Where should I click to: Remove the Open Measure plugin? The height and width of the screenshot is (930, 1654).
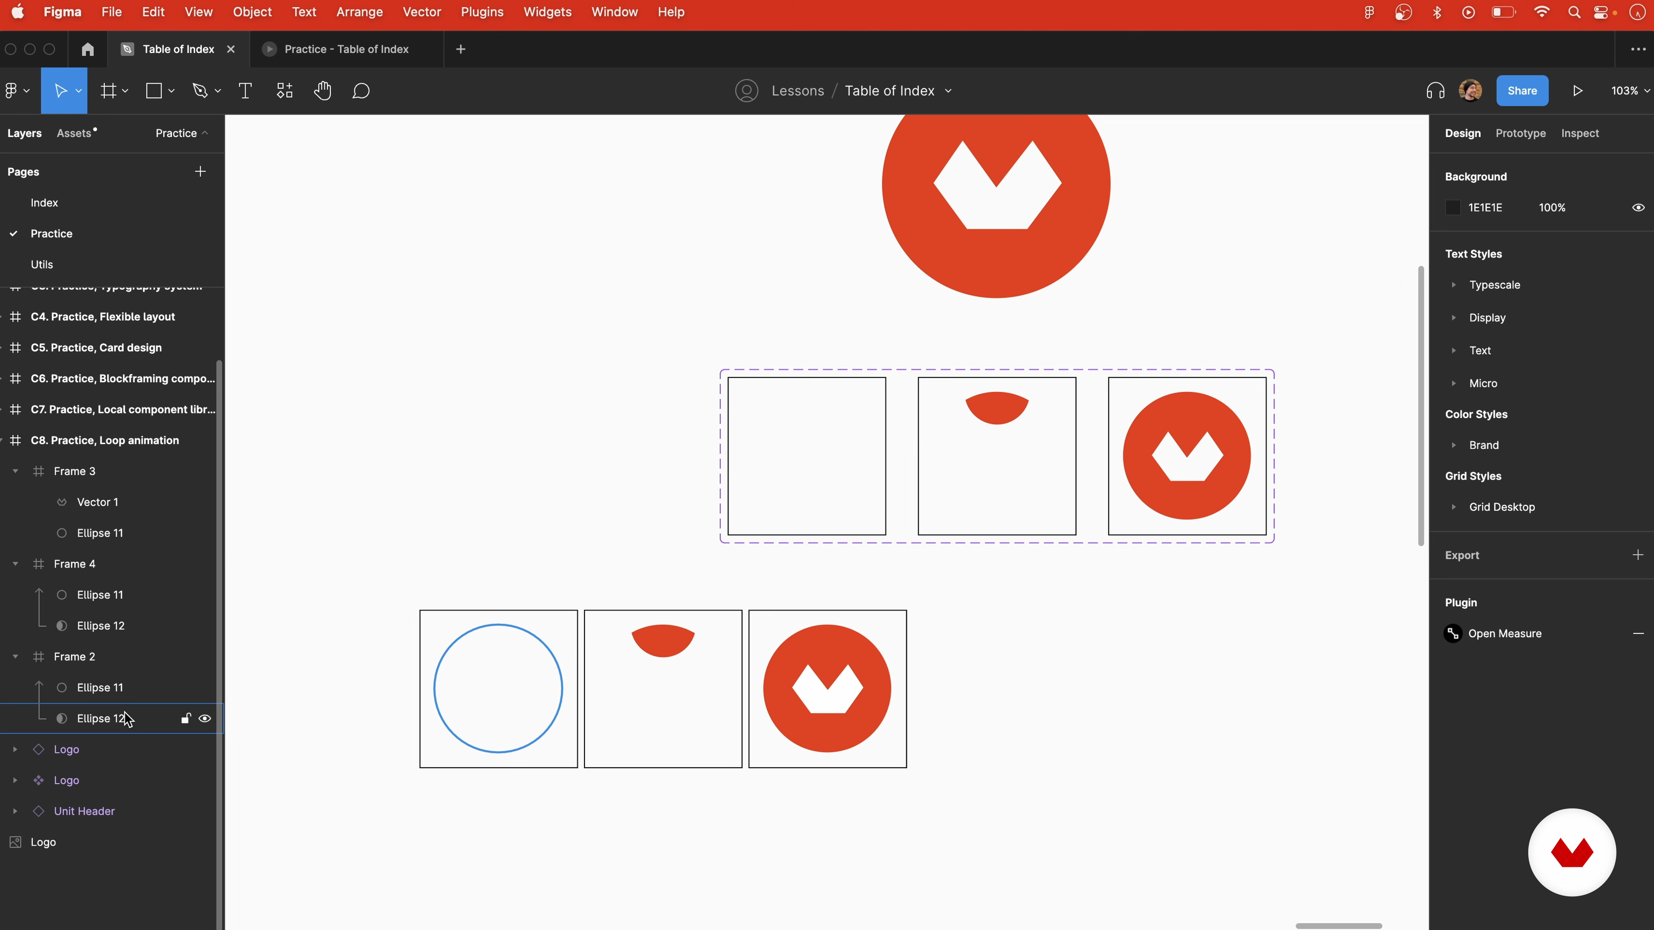1638,633
